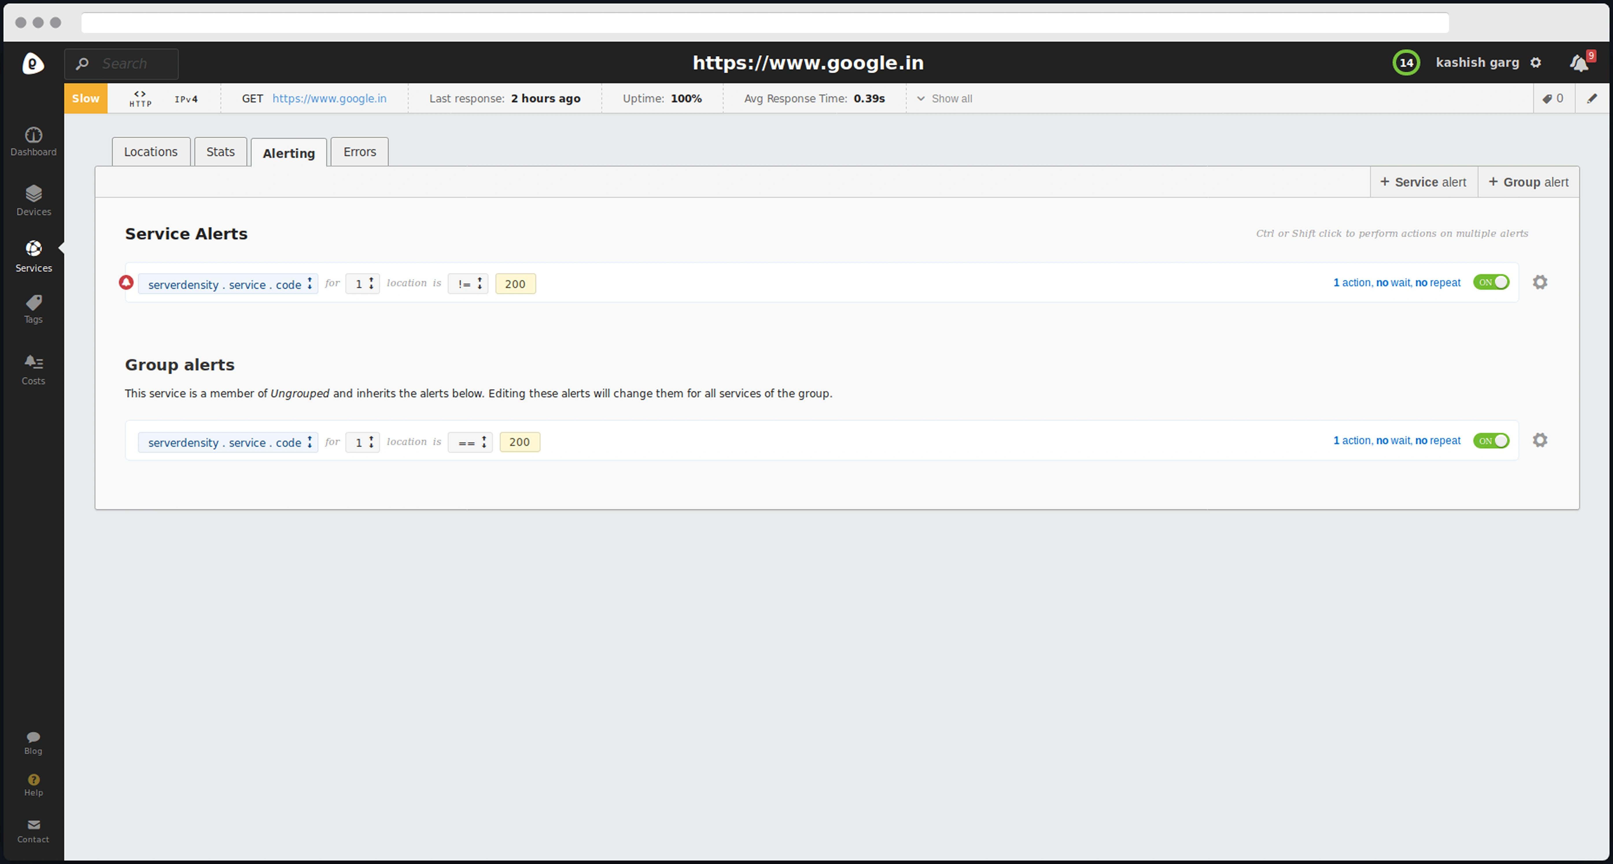Open the https://www.google.in GET link
This screenshot has height=864, width=1613.
pyautogui.click(x=329, y=98)
